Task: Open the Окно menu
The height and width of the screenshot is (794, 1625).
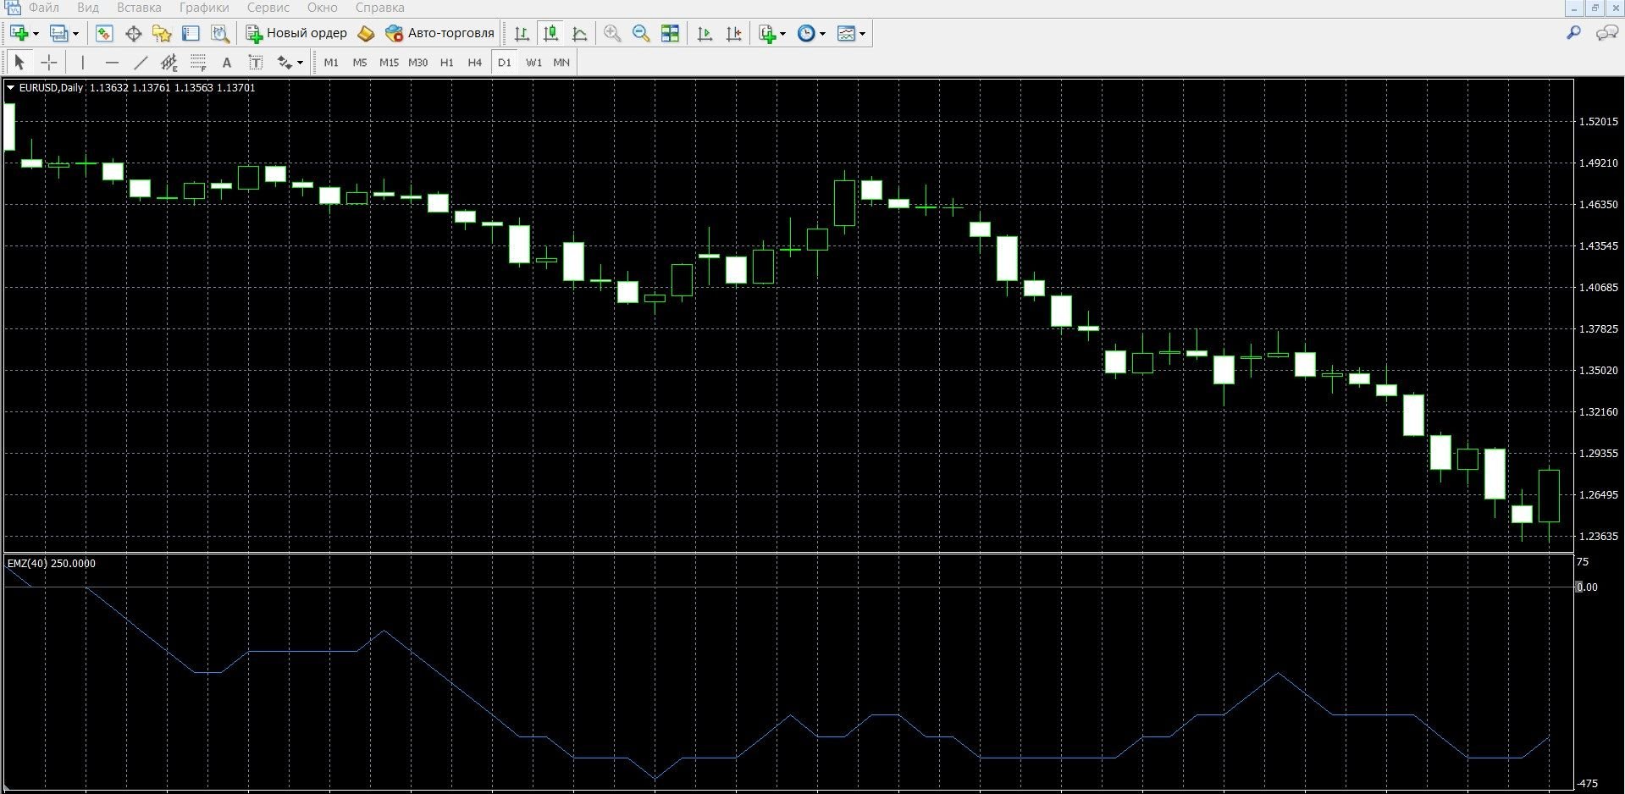Action: pyautogui.click(x=323, y=8)
